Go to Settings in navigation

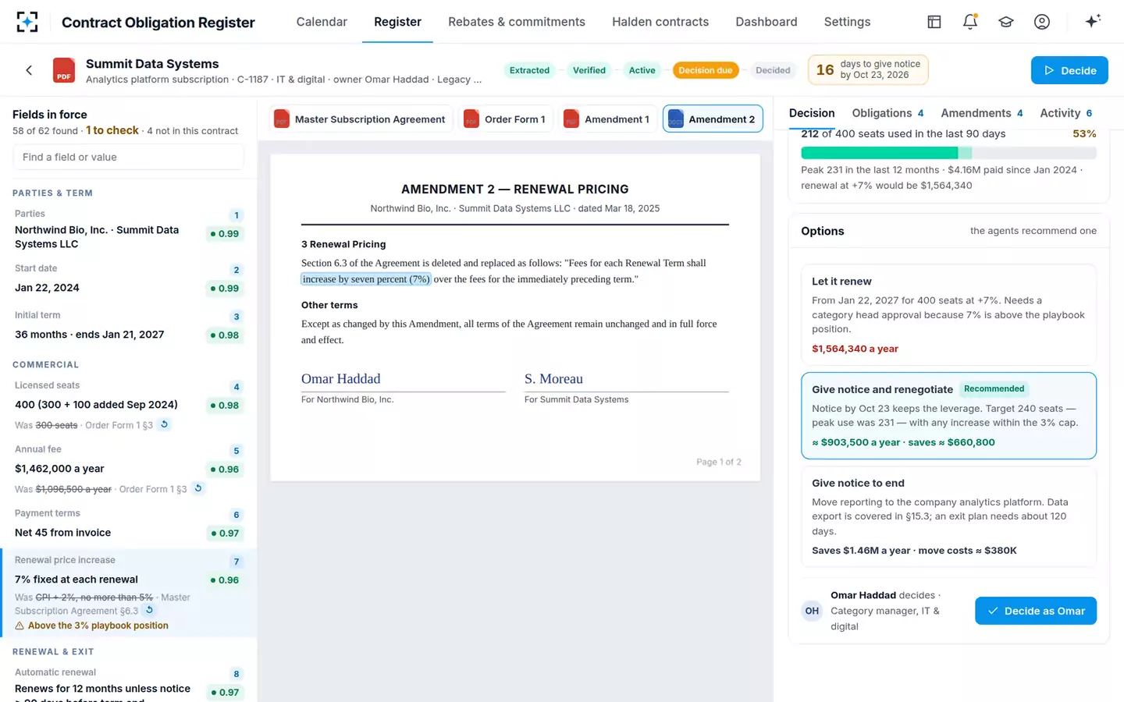click(x=847, y=22)
